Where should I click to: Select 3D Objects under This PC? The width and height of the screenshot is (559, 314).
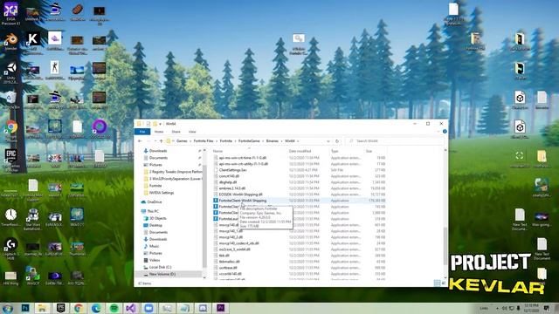(155, 218)
